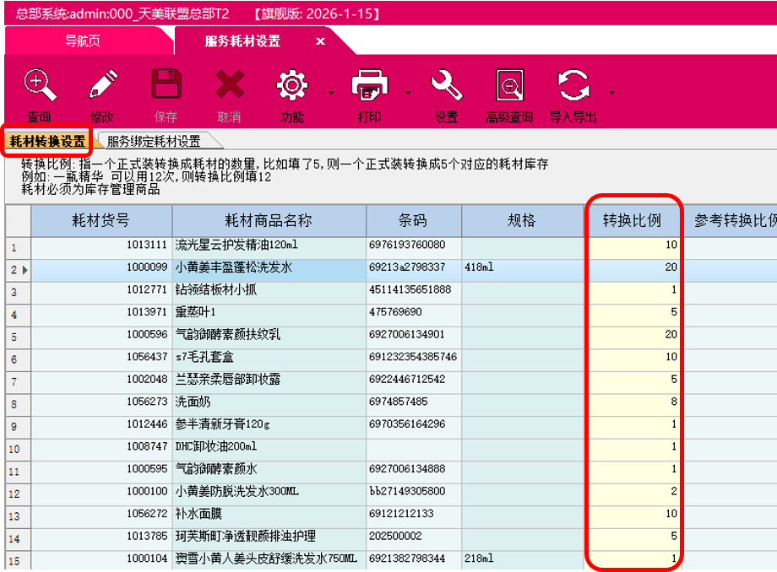The height and width of the screenshot is (572, 777).
Task: Click the 修改 pencil toolbar icon
Action: tap(102, 85)
